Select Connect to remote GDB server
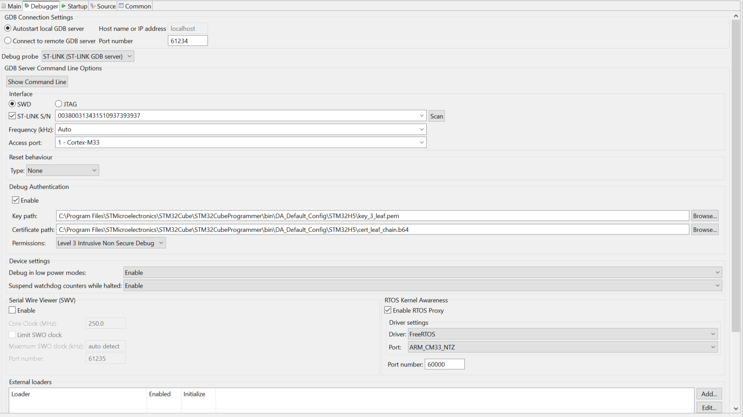This screenshot has width=743, height=417. tap(7, 41)
